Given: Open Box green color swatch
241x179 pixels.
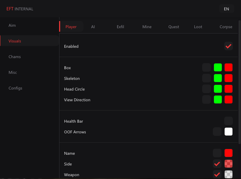Looking at the screenshot, I should tap(218, 67).
